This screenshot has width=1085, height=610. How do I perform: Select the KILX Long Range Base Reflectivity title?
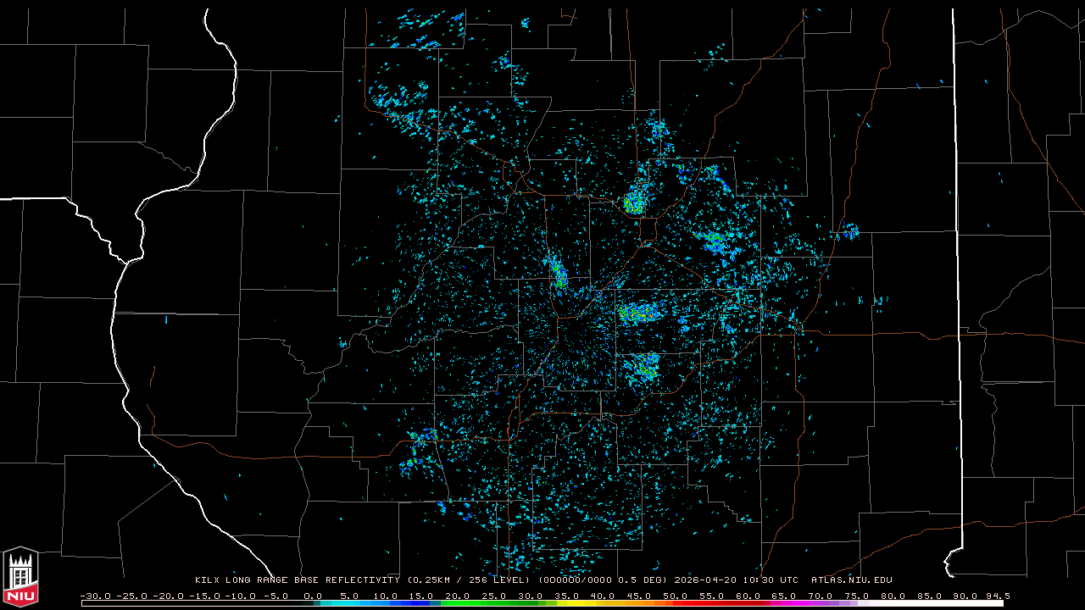coord(297,580)
